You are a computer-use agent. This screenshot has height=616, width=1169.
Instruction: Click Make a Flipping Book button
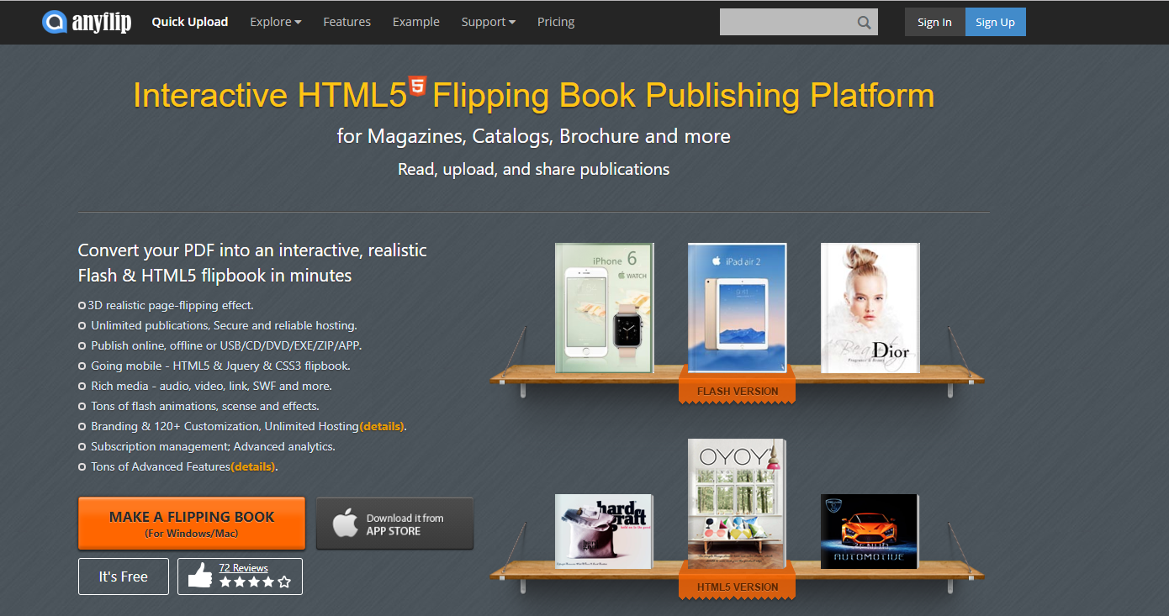[192, 524]
